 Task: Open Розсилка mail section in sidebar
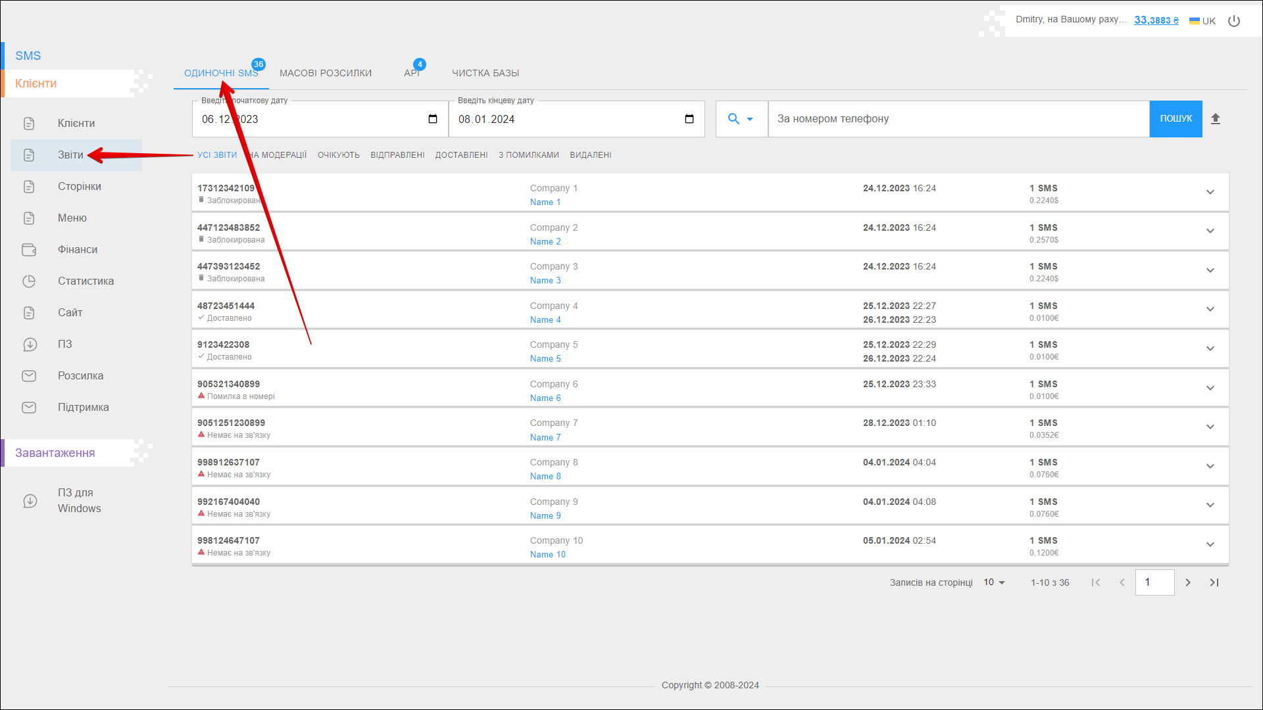(x=80, y=376)
